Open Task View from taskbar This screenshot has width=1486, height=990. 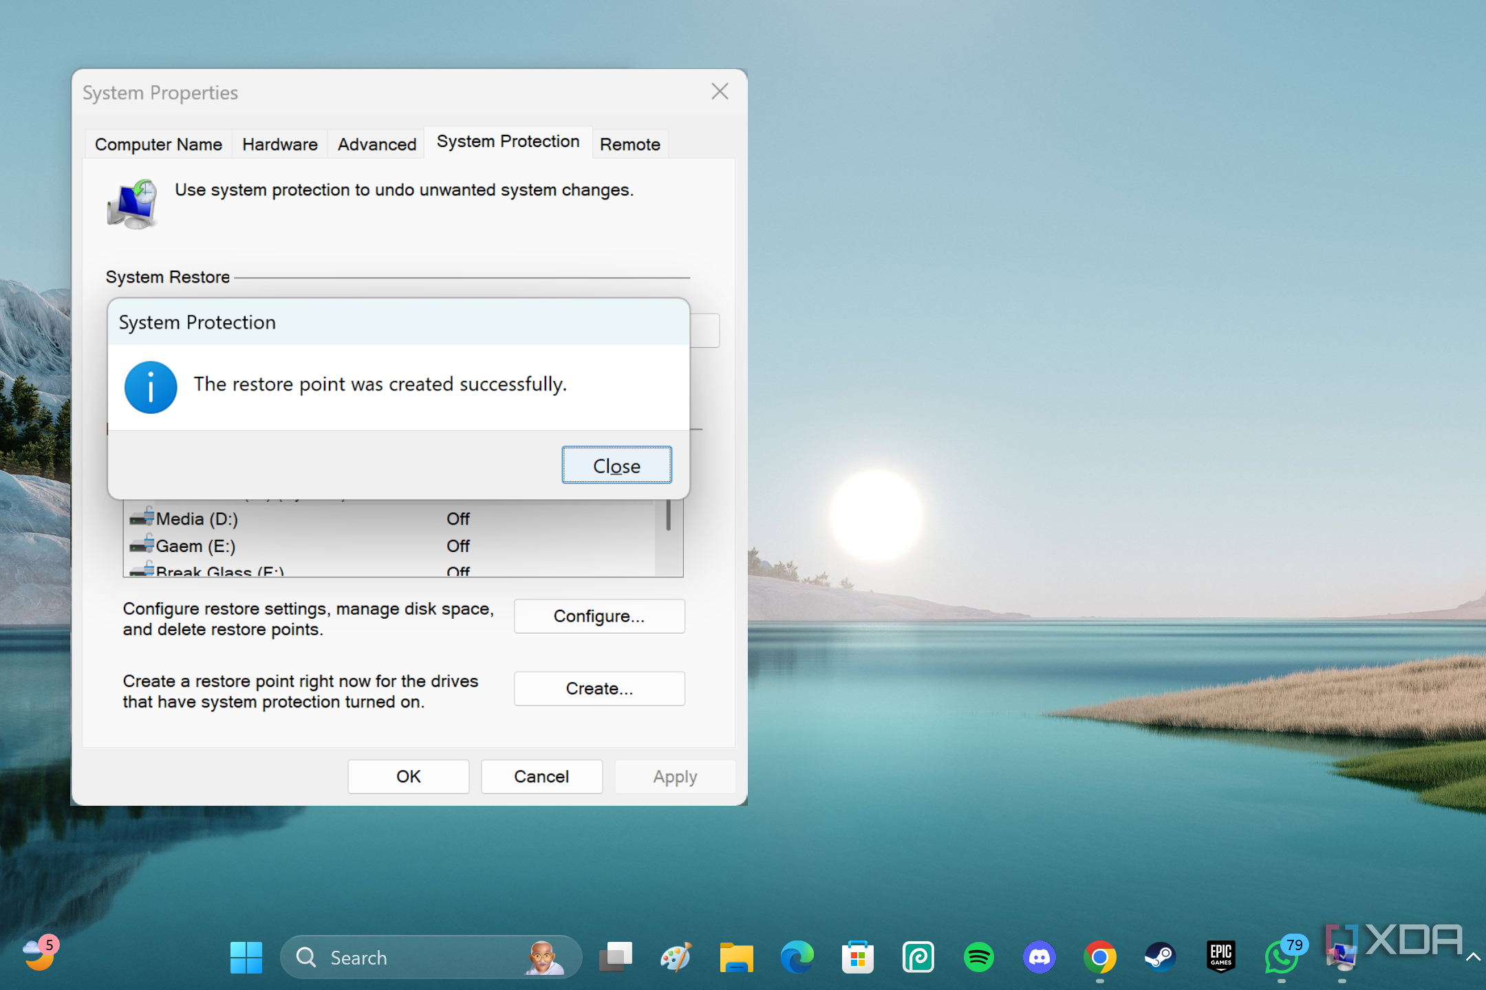(x=616, y=957)
